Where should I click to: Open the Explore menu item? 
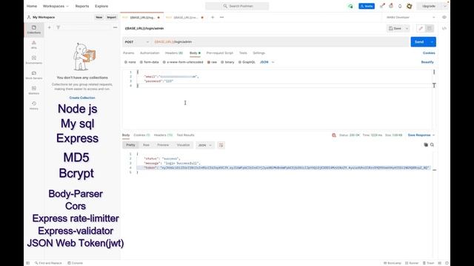(x=101, y=6)
